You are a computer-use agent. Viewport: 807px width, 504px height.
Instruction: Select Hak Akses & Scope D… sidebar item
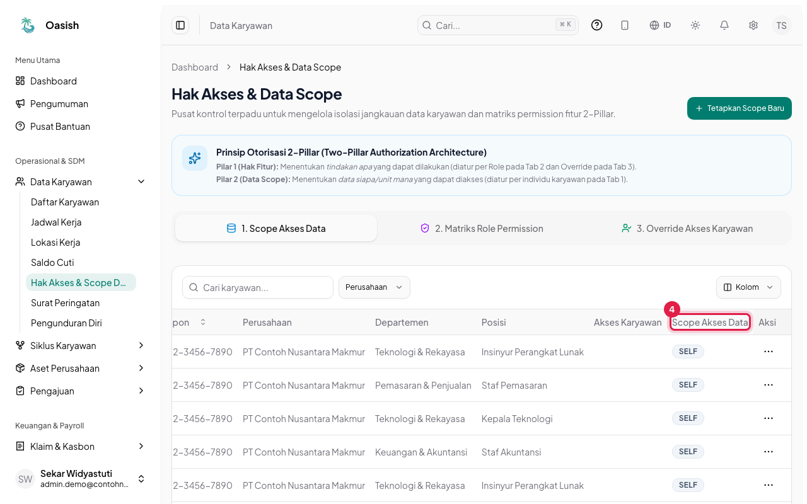click(x=81, y=283)
